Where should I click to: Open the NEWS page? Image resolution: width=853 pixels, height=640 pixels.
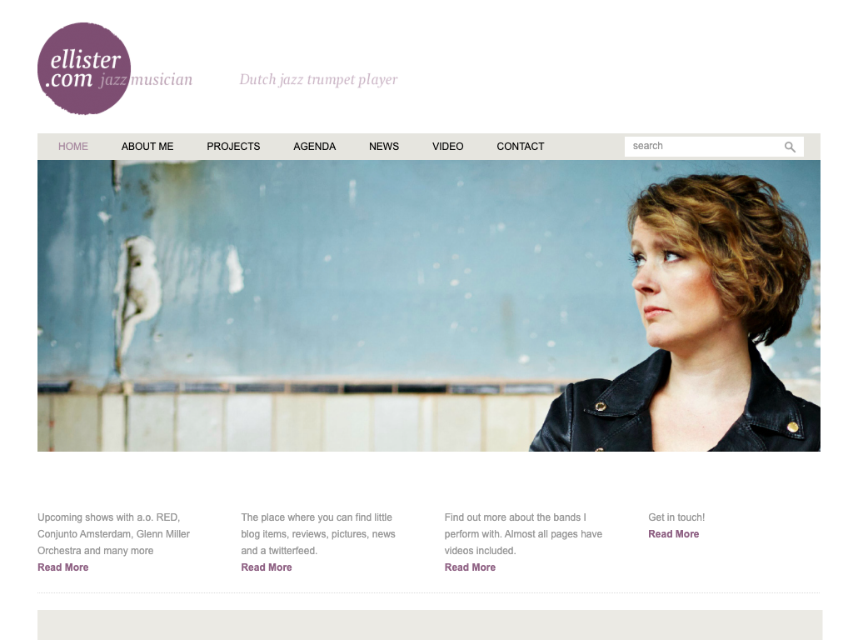(384, 147)
